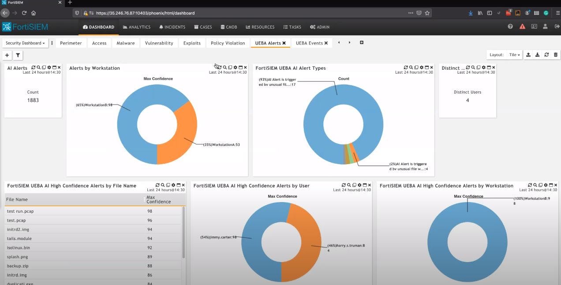Open the Security Dashboard dropdown

pyautogui.click(x=25, y=43)
